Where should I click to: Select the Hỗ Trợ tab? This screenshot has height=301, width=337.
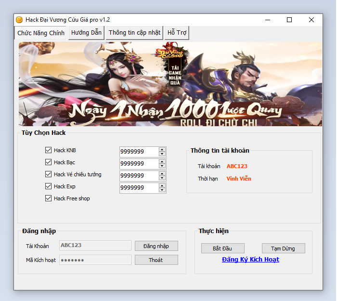pyautogui.click(x=177, y=33)
